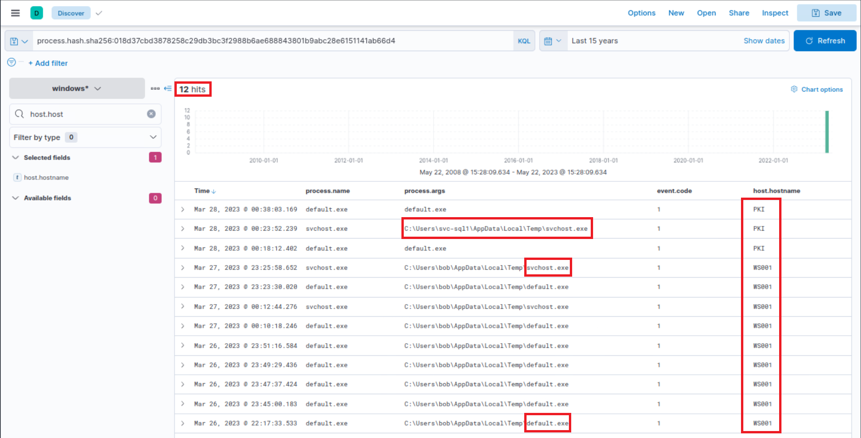
Task: Click Show dates to toggle date display
Action: point(764,40)
